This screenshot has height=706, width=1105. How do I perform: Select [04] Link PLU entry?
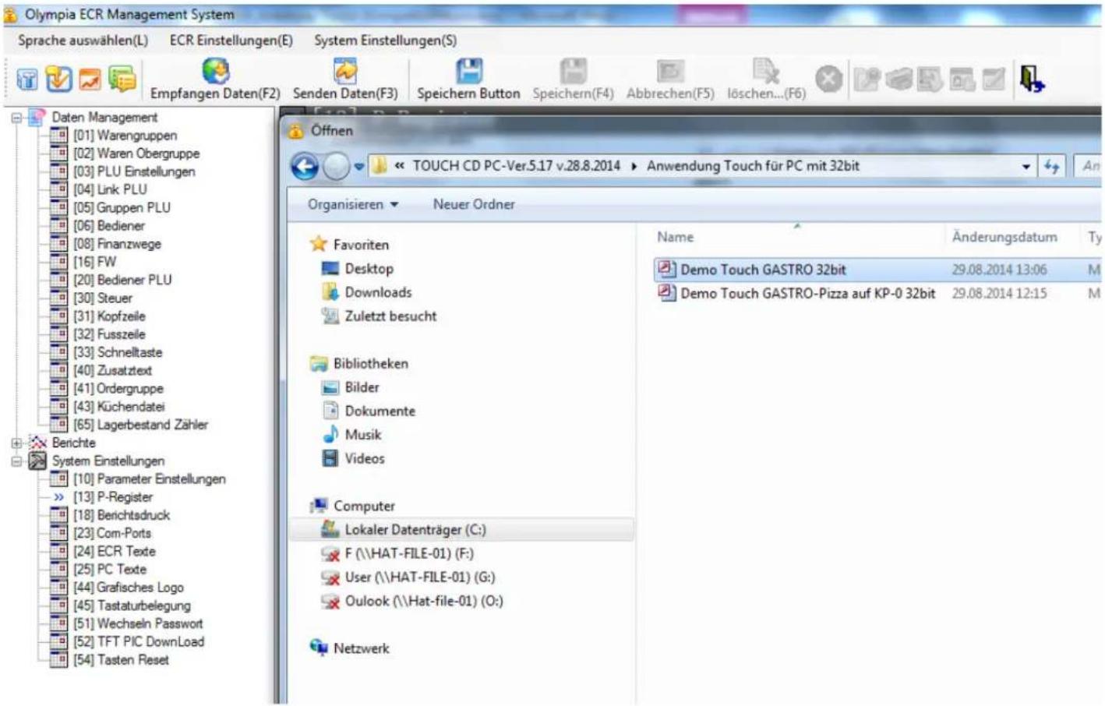(110, 189)
